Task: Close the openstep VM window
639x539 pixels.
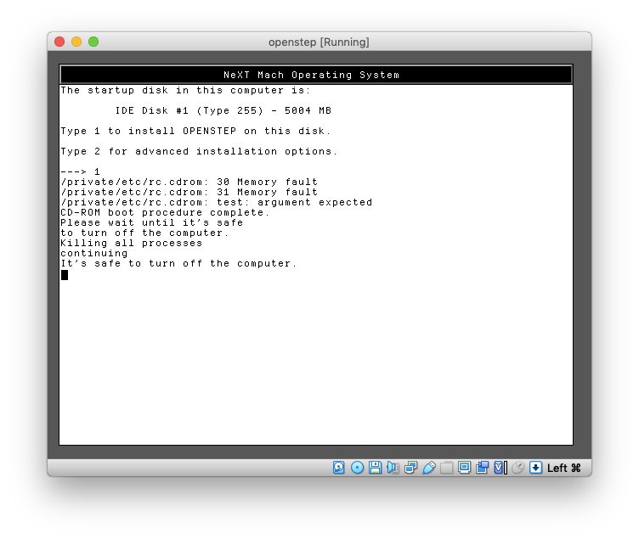Action: pyautogui.click(x=59, y=42)
